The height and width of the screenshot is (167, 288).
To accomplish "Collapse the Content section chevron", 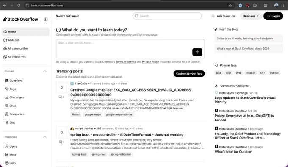I will 45,71.
